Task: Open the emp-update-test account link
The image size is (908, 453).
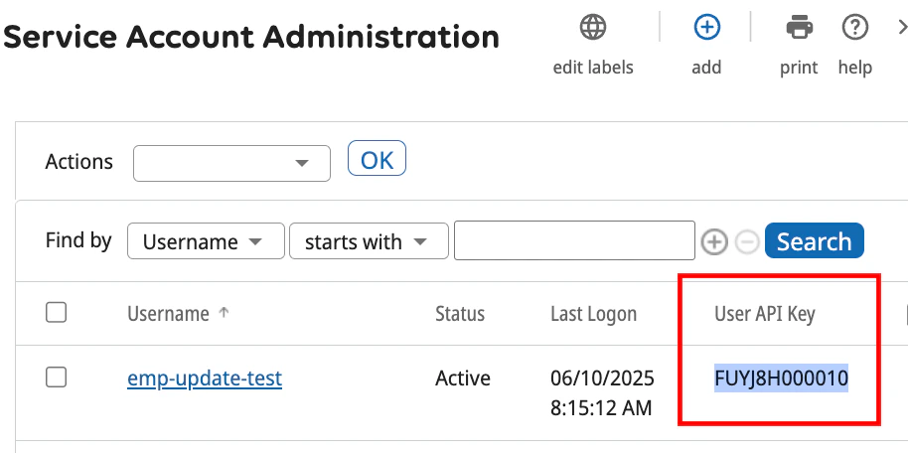Action: [x=205, y=377]
